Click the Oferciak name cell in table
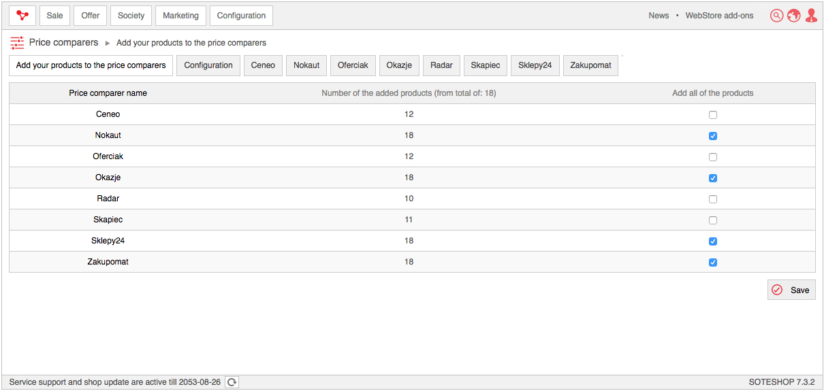Viewport: 824px width, 391px height. coord(108,156)
